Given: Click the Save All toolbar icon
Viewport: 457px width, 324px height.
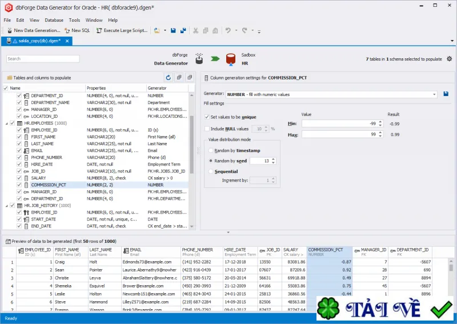Looking at the screenshot, I should [x=183, y=30].
